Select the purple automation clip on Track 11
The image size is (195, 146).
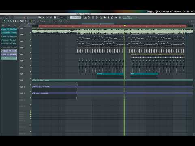point(113,93)
